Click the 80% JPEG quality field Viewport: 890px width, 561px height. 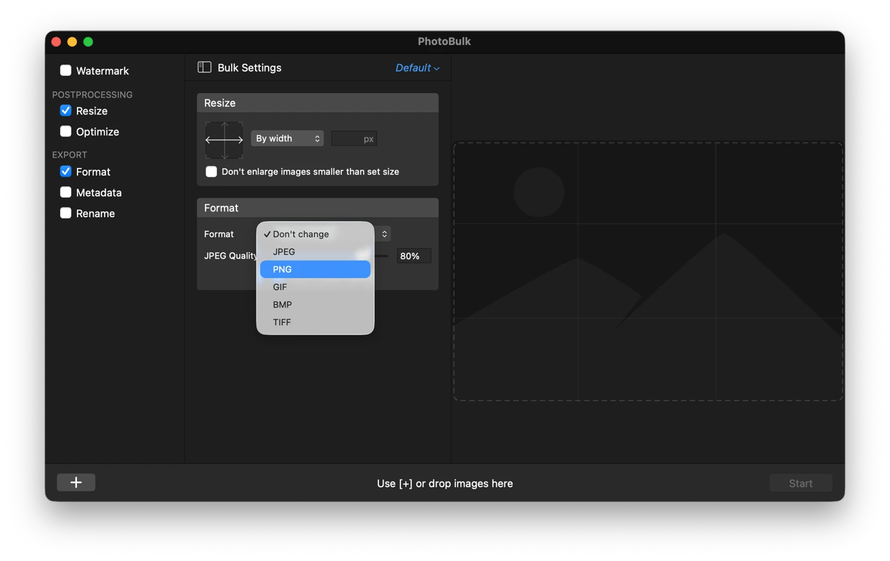[x=414, y=256]
